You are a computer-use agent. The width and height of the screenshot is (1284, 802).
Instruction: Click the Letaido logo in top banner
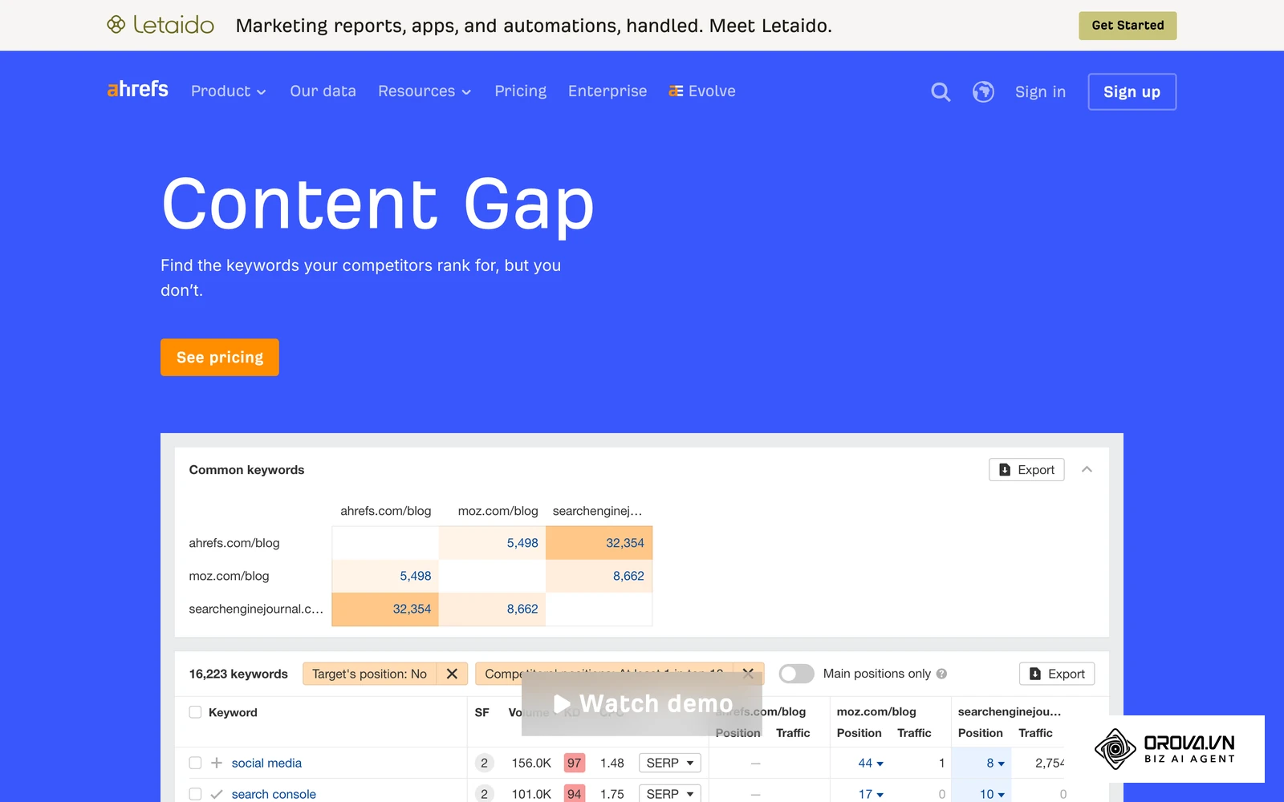point(160,25)
